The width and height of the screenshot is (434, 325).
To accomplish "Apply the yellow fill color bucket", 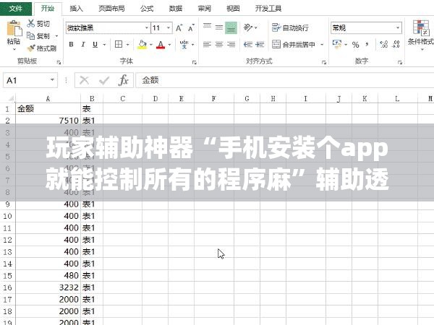I will 142,45.
